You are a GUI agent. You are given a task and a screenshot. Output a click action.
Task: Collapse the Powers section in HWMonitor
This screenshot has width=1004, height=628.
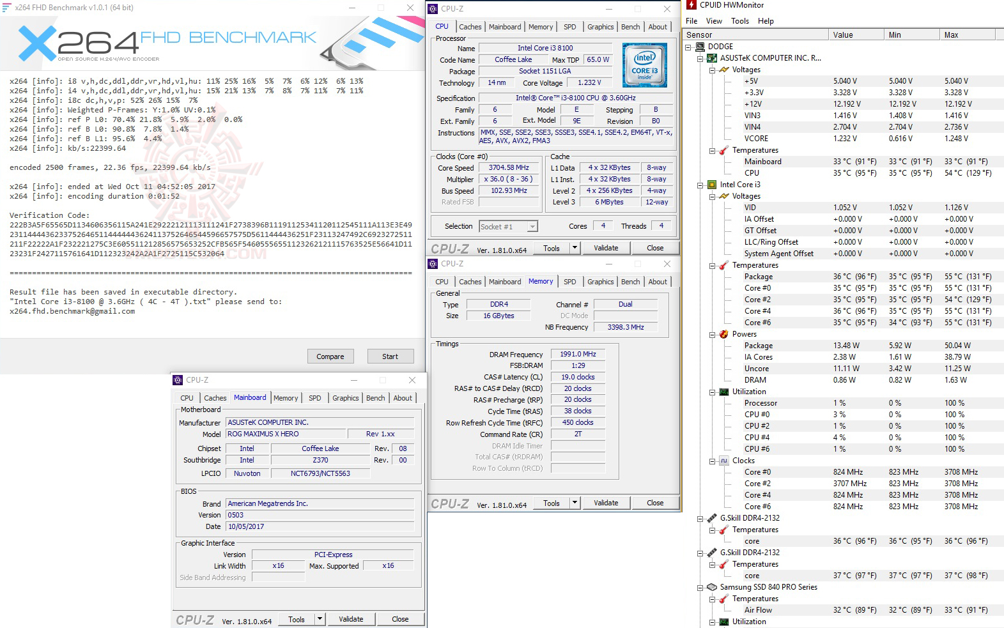pos(713,334)
